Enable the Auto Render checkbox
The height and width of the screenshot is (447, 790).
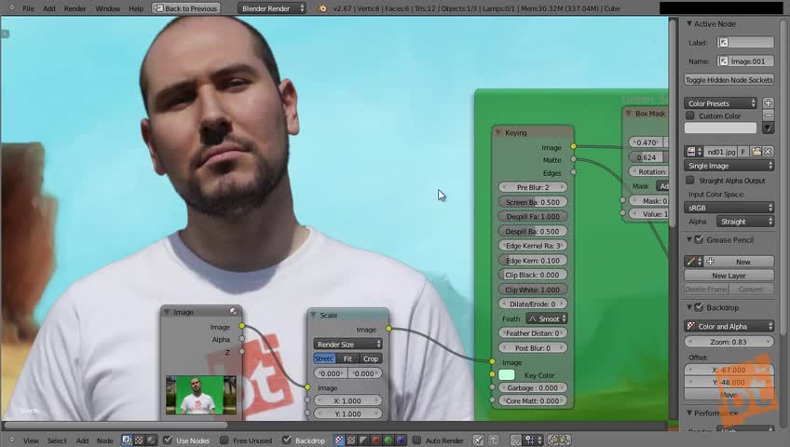(x=416, y=440)
